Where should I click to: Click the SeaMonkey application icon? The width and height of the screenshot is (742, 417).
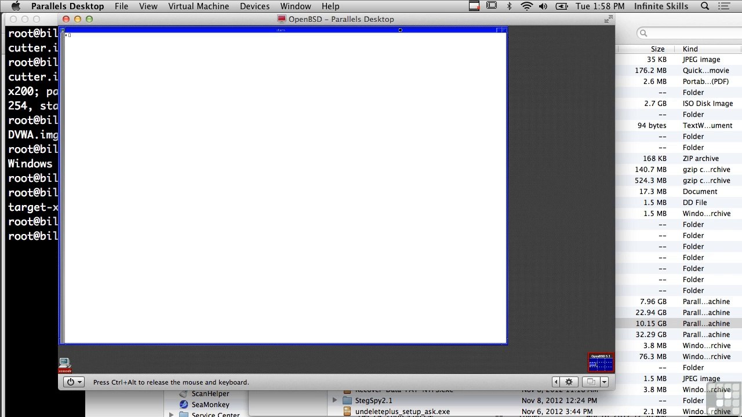click(x=184, y=404)
